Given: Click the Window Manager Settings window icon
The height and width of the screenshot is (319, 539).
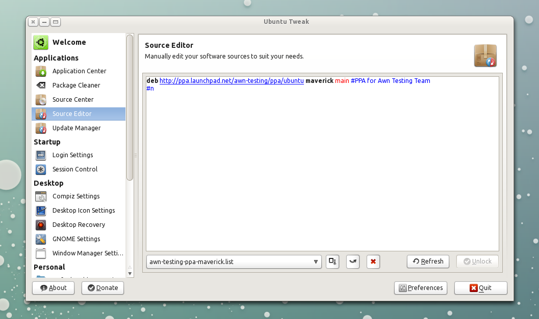Looking at the screenshot, I should (41, 253).
